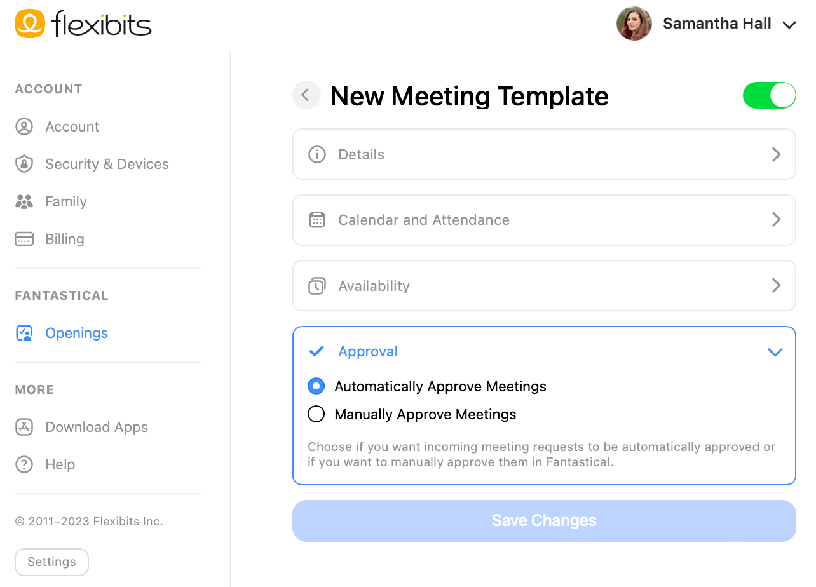Open the Download Apps link
The image size is (816, 587).
(97, 427)
